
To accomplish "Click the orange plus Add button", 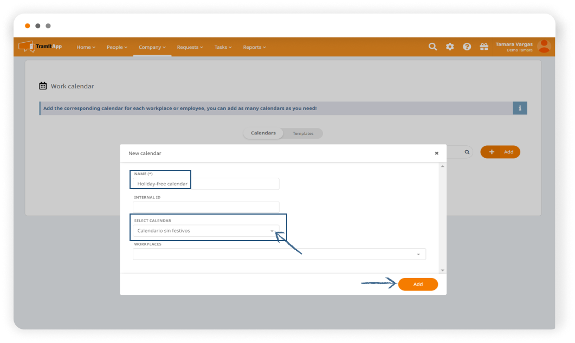I will [x=500, y=152].
